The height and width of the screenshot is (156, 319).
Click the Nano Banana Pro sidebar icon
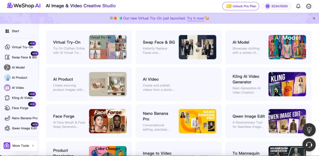7,118
